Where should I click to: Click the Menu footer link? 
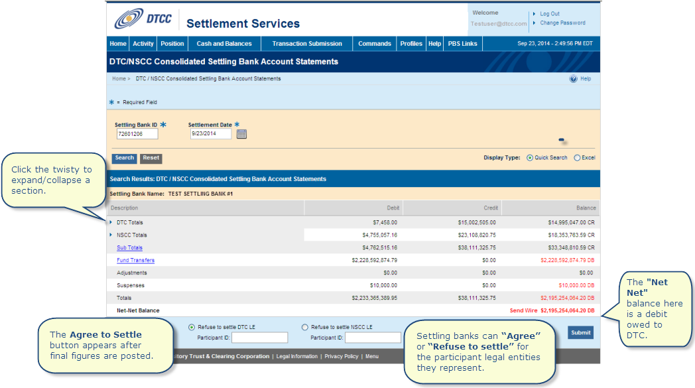tap(372, 356)
